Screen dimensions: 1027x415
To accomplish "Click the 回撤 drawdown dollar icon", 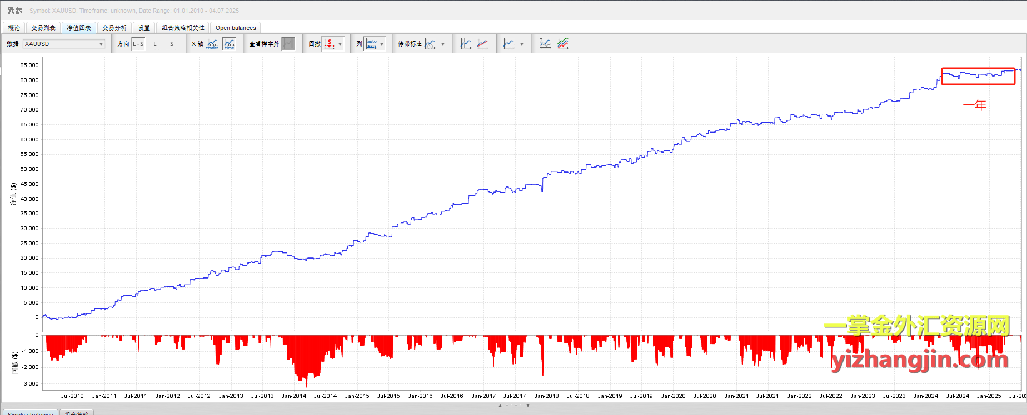I will tap(330, 44).
